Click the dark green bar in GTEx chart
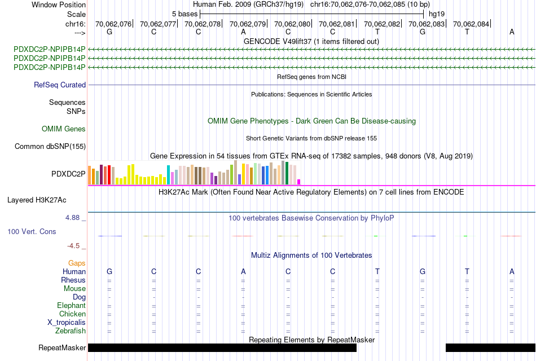 tap(287, 173)
